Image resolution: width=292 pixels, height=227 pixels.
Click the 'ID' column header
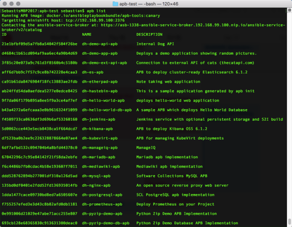(x=4, y=34)
